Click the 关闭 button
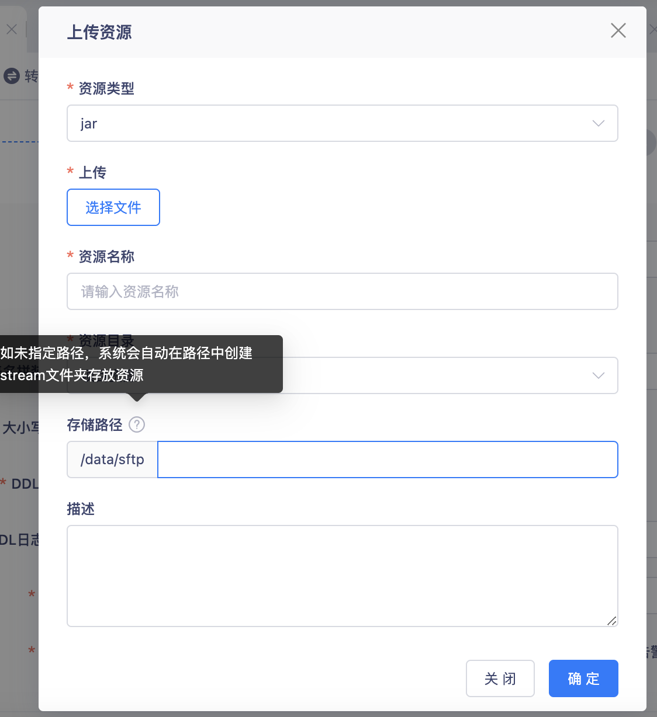The height and width of the screenshot is (717, 657). click(x=500, y=678)
